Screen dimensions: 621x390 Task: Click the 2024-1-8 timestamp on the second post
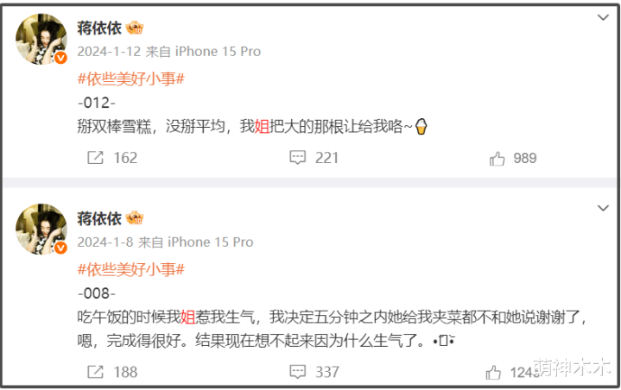pyautogui.click(x=105, y=242)
